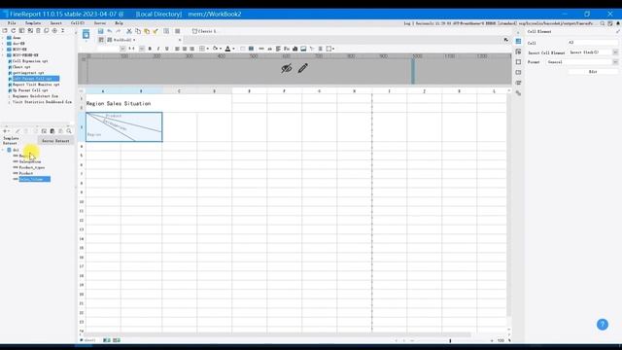Click the add dataset plus icon
This screenshot has height=350, width=622.
tap(6, 131)
